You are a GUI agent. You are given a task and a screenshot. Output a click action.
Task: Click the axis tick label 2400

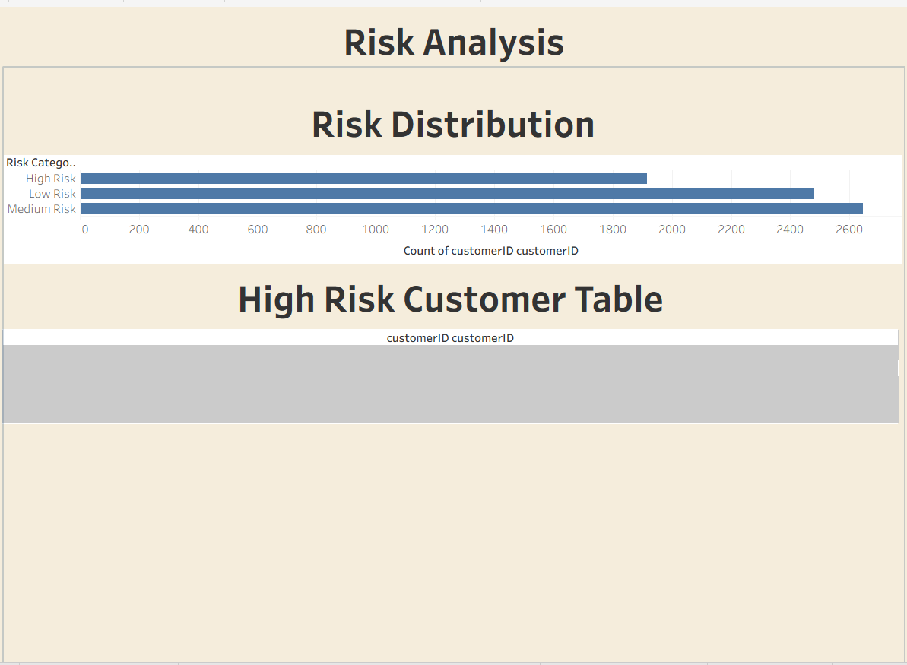790,230
